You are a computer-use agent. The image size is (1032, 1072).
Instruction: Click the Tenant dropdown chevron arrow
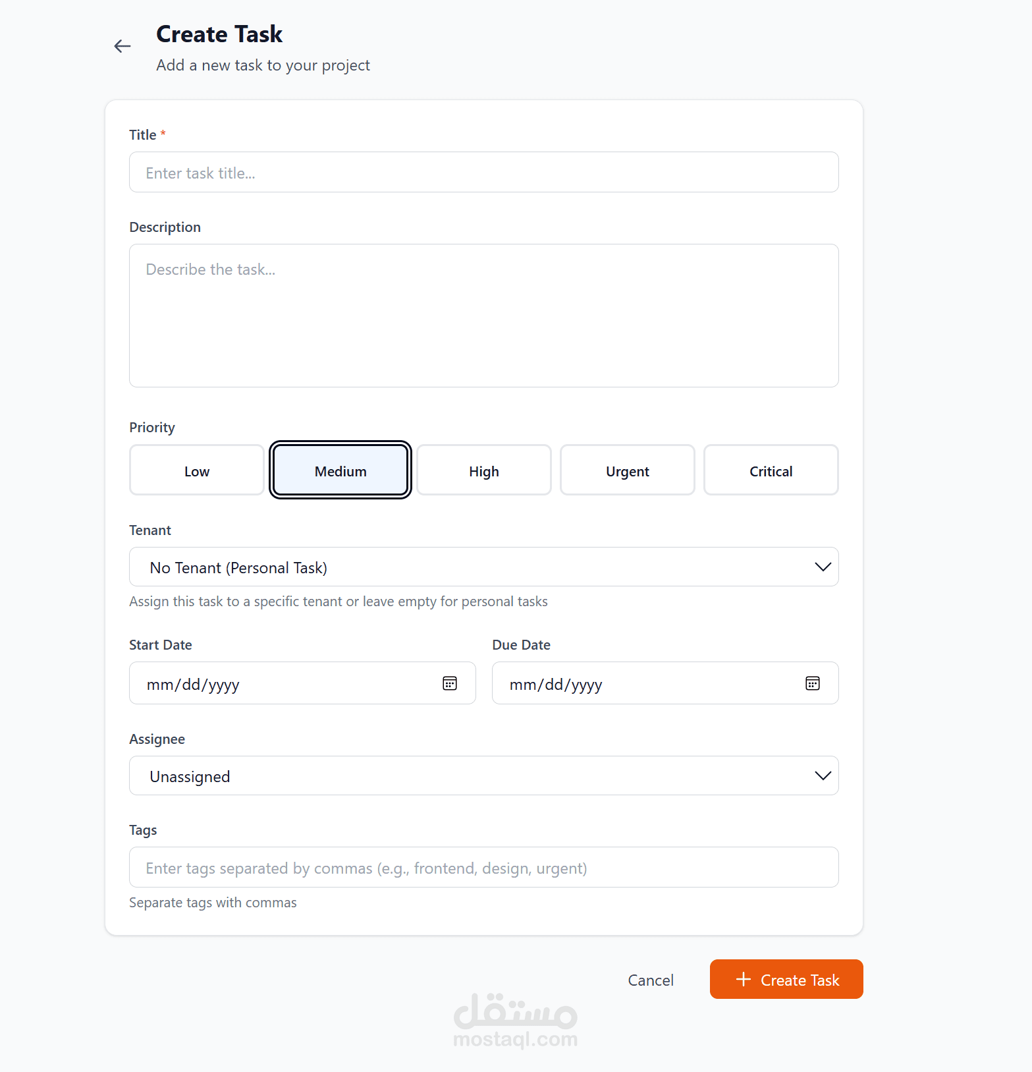(823, 567)
